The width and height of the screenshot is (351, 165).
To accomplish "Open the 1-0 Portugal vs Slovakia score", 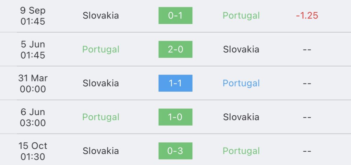I will click(175, 117).
